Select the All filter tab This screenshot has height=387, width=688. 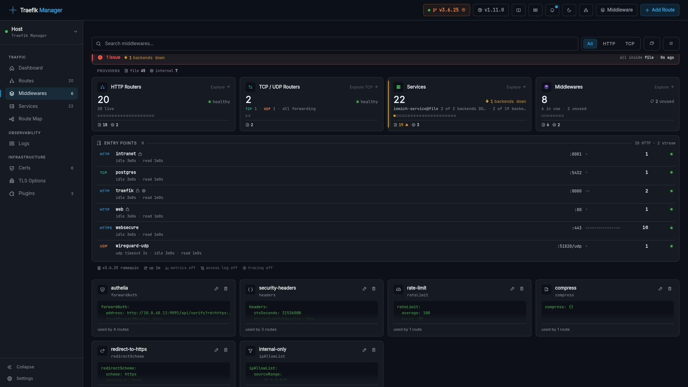(590, 44)
